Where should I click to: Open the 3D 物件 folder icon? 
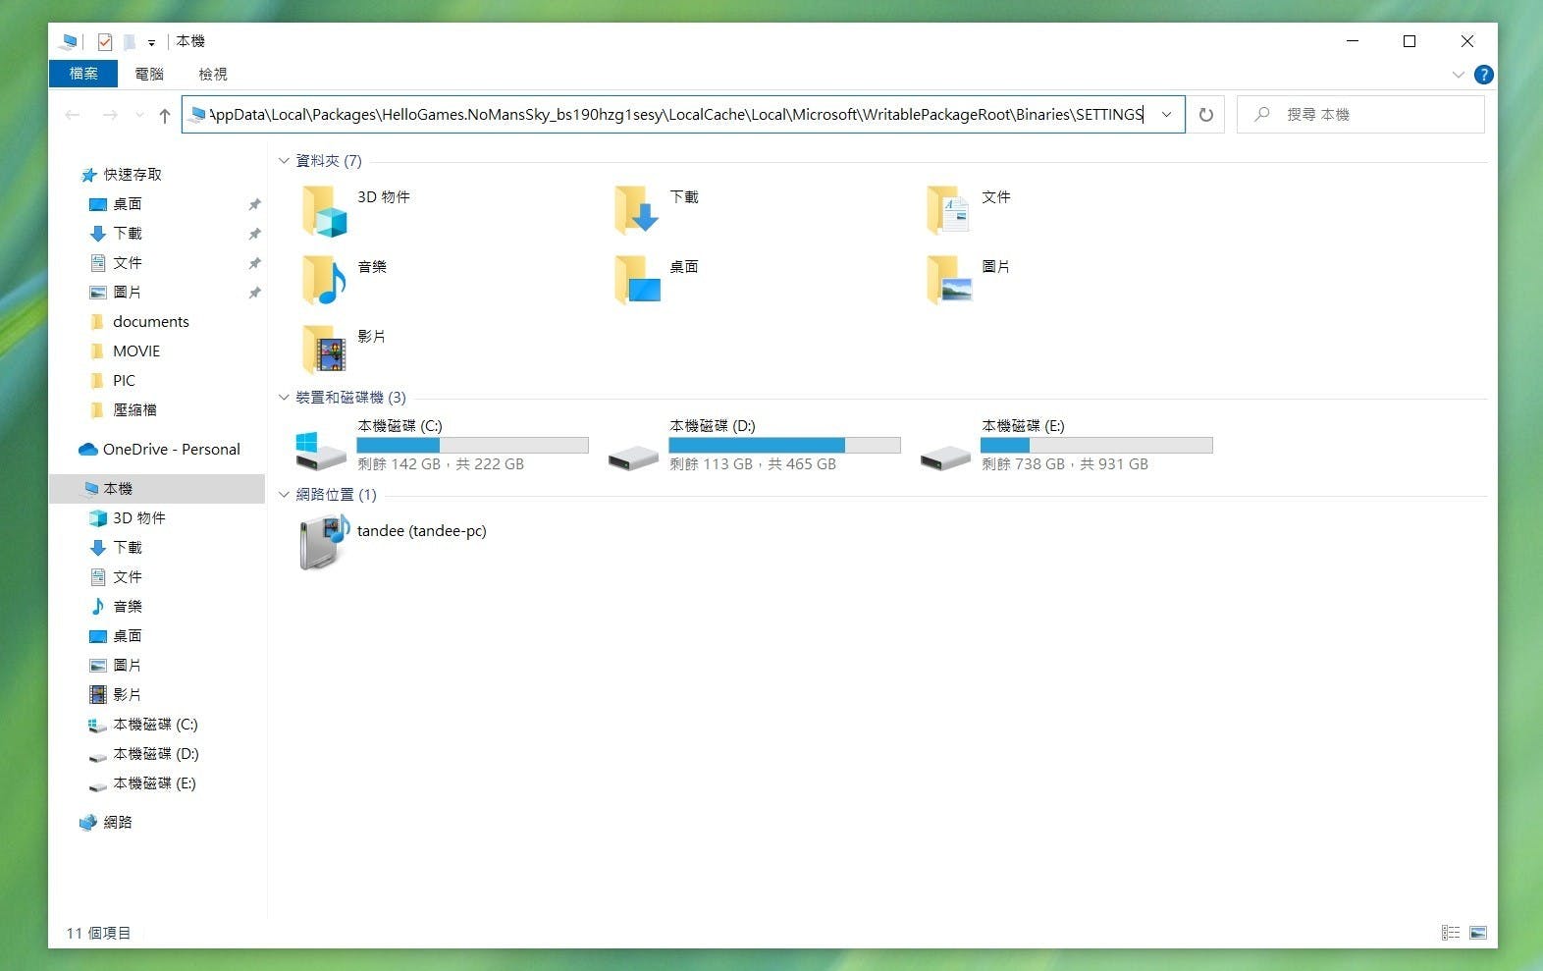pos(325,211)
